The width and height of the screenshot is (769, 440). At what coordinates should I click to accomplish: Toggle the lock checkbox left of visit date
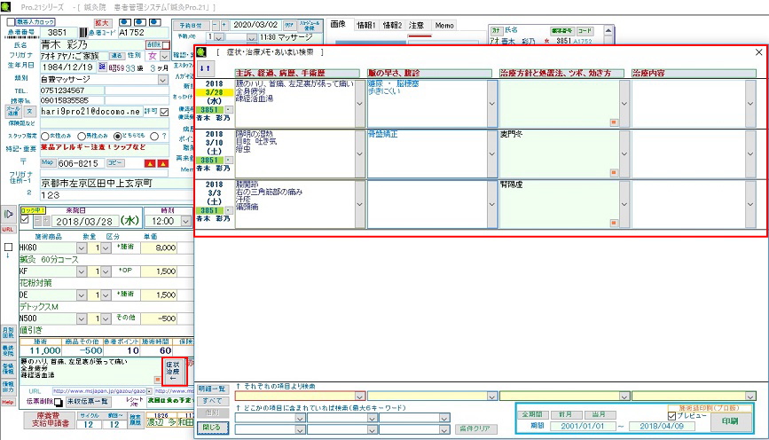click(25, 219)
